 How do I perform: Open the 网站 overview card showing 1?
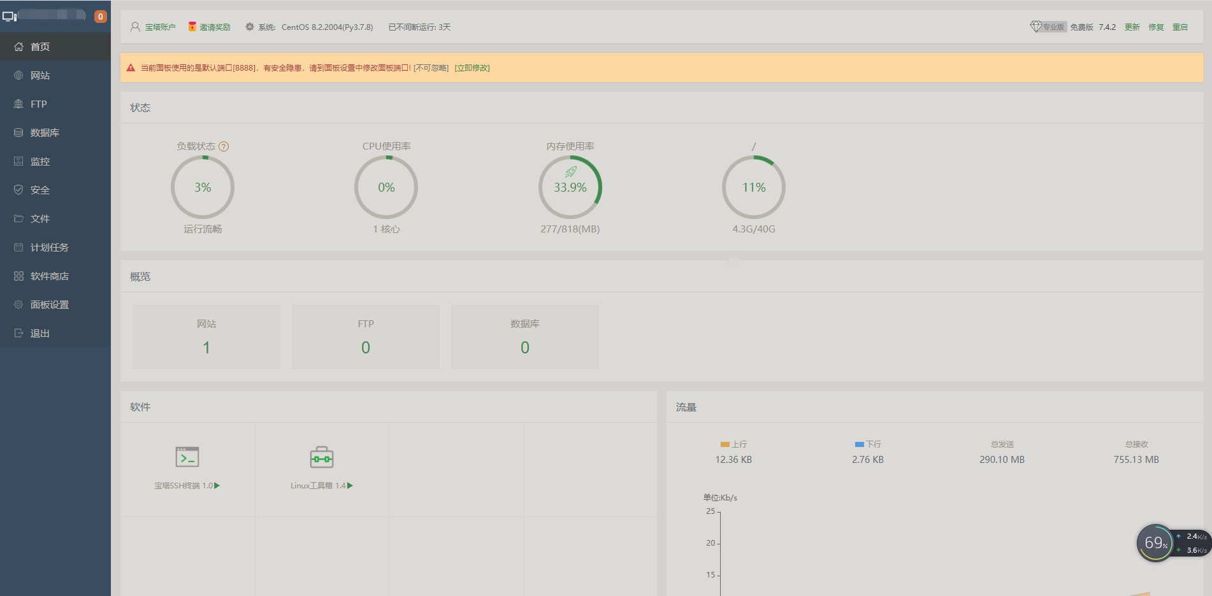coord(206,337)
